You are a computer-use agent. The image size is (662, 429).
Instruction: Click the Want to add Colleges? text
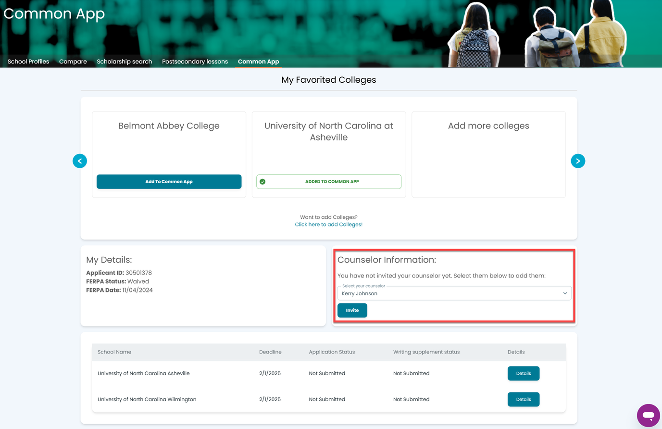[x=329, y=217]
